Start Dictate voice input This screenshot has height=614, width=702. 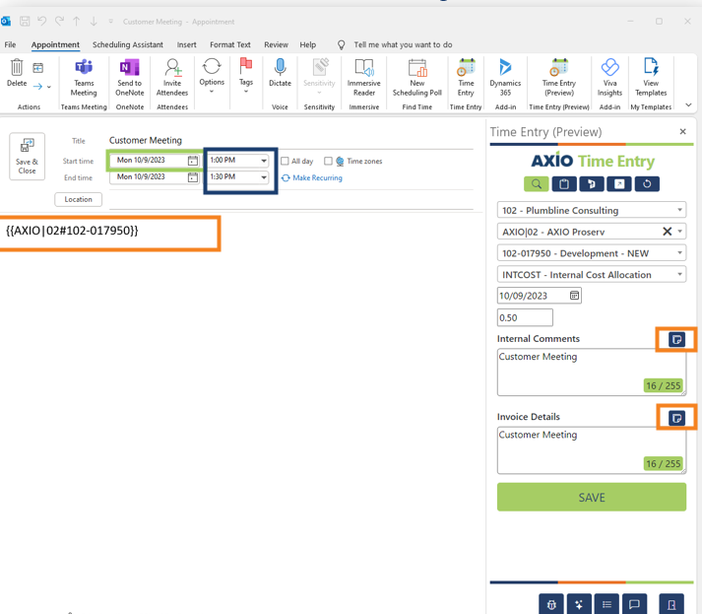[280, 73]
